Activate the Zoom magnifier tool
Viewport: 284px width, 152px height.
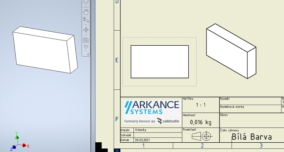tap(86, 19)
